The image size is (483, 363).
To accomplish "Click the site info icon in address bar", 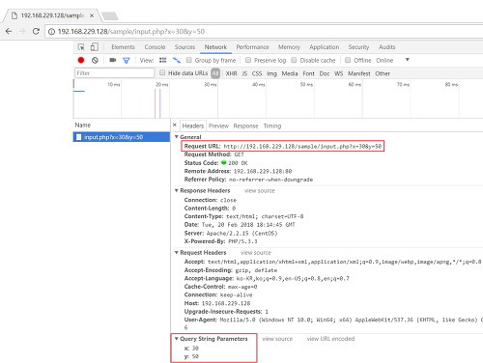I will click(x=51, y=32).
